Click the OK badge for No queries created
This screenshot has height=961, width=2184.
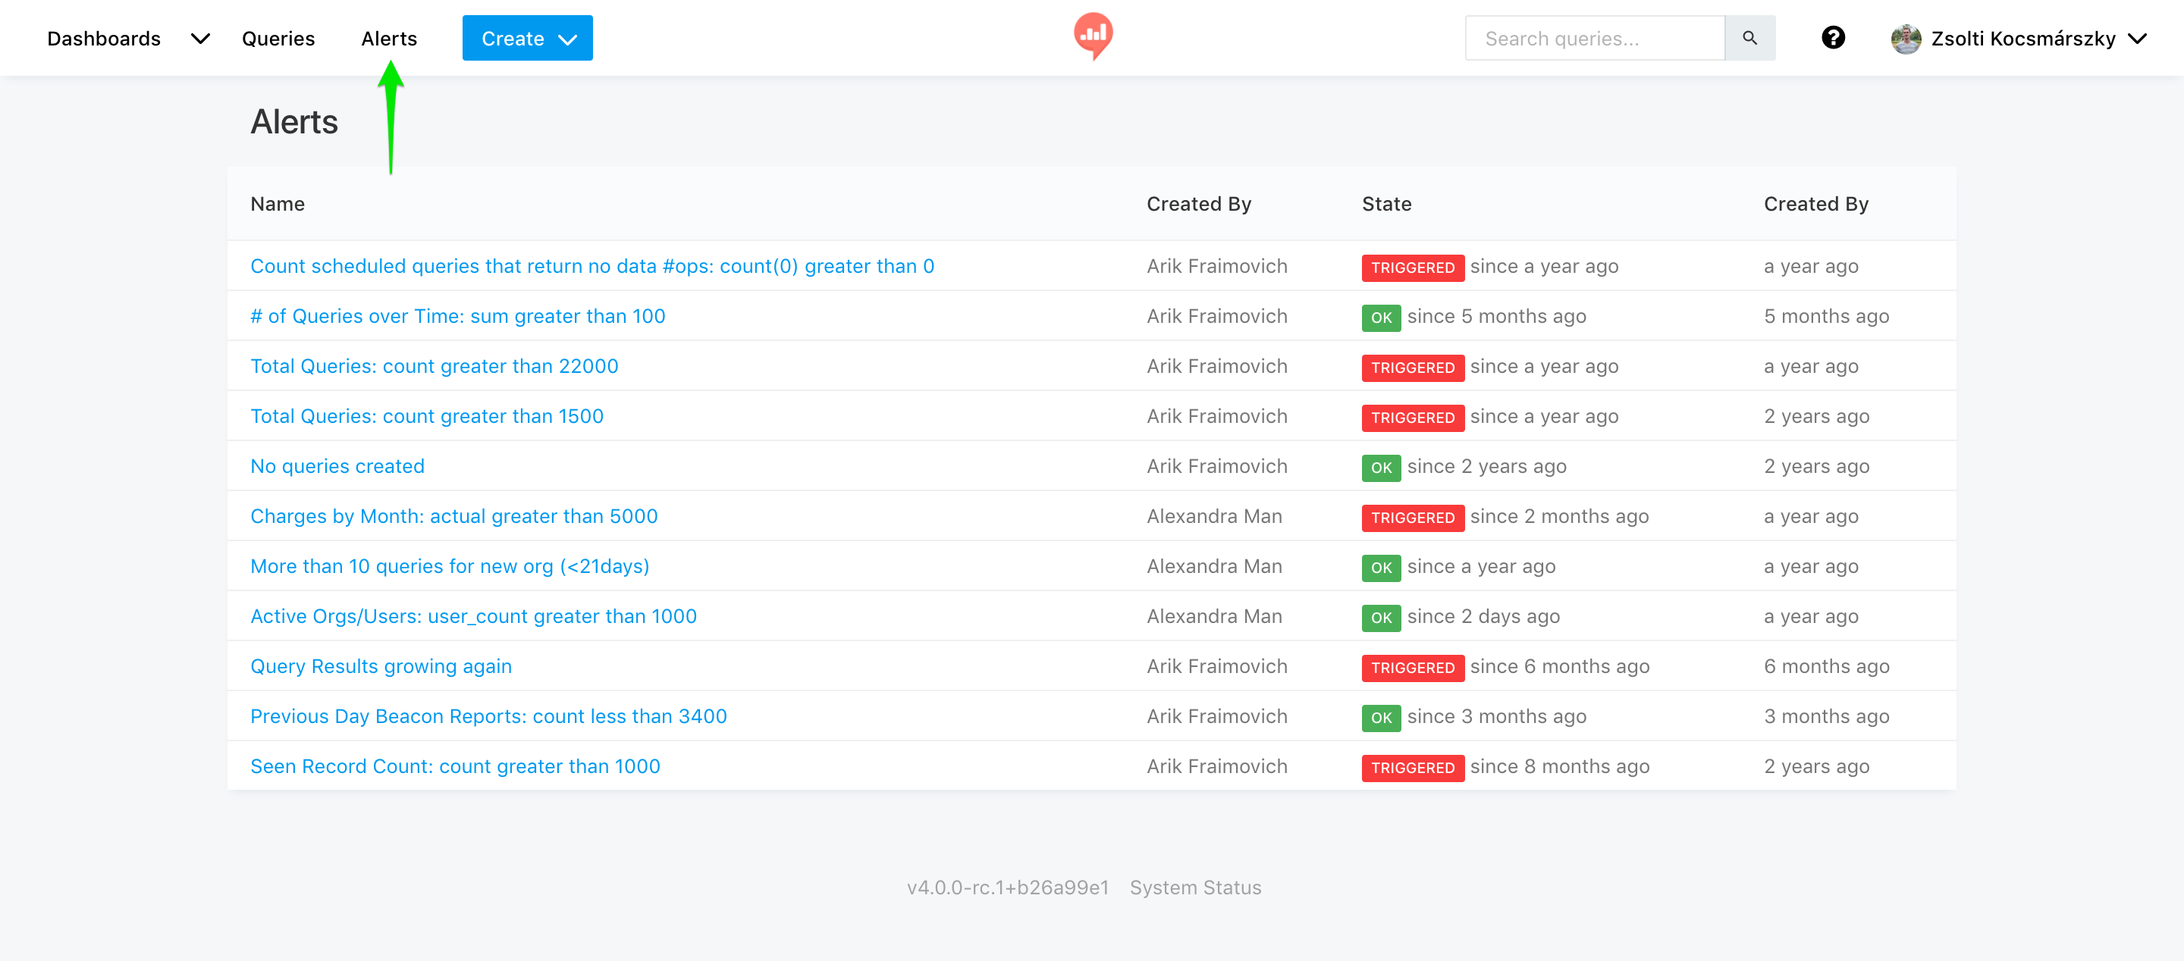[1380, 468]
